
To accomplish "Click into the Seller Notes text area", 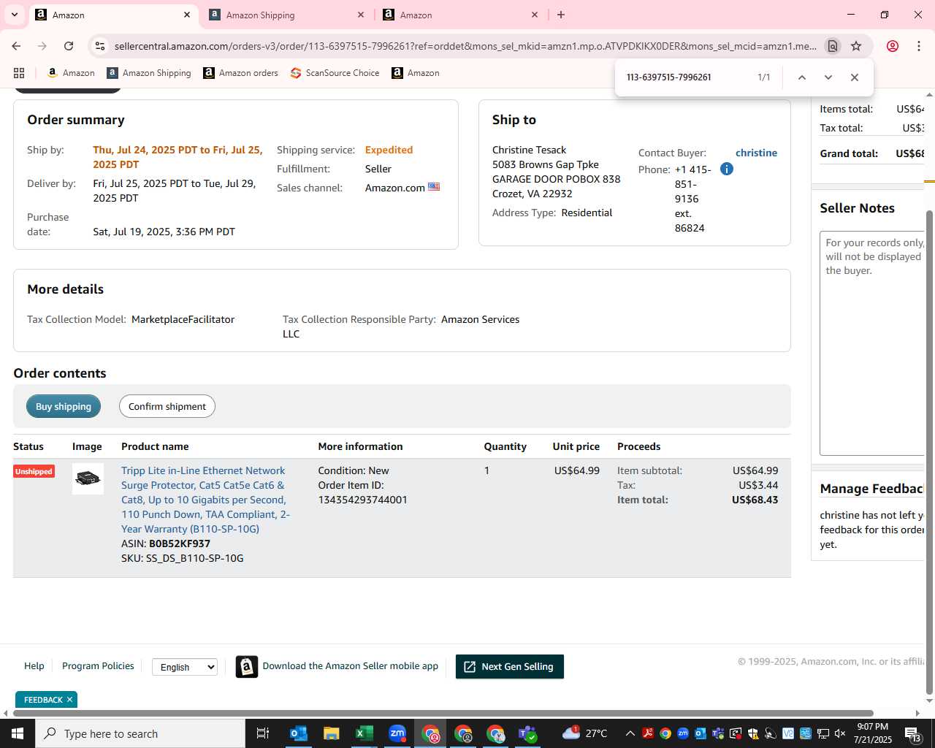I will (872, 343).
